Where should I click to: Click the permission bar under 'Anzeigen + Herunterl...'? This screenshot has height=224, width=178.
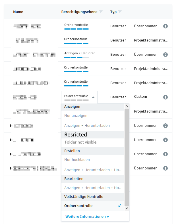click(x=76, y=57)
